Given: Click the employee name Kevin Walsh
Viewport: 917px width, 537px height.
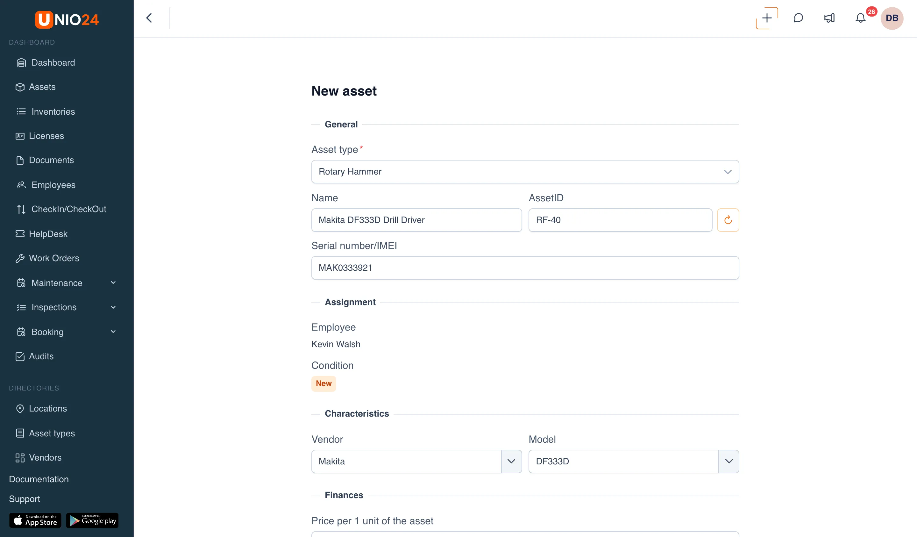Looking at the screenshot, I should point(336,344).
